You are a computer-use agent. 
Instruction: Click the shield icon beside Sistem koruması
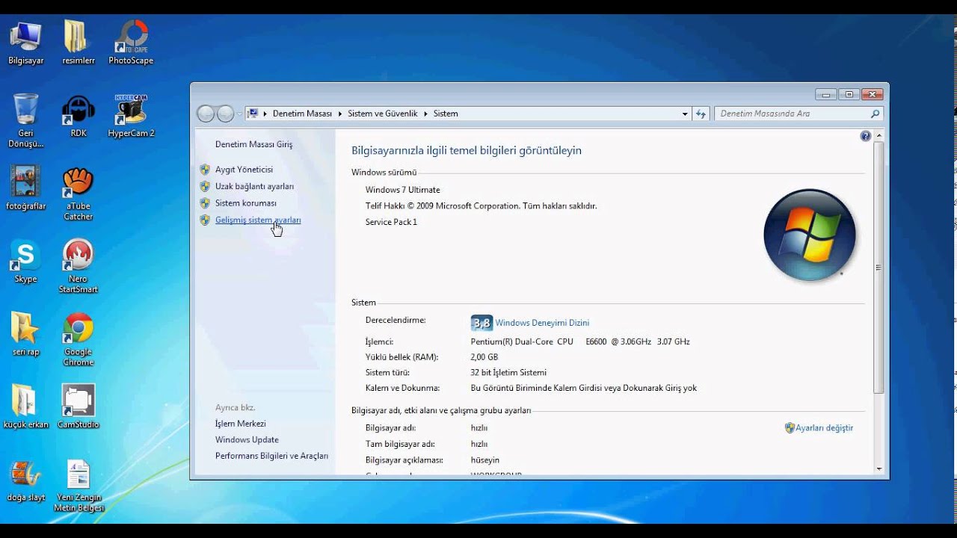pyautogui.click(x=205, y=203)
